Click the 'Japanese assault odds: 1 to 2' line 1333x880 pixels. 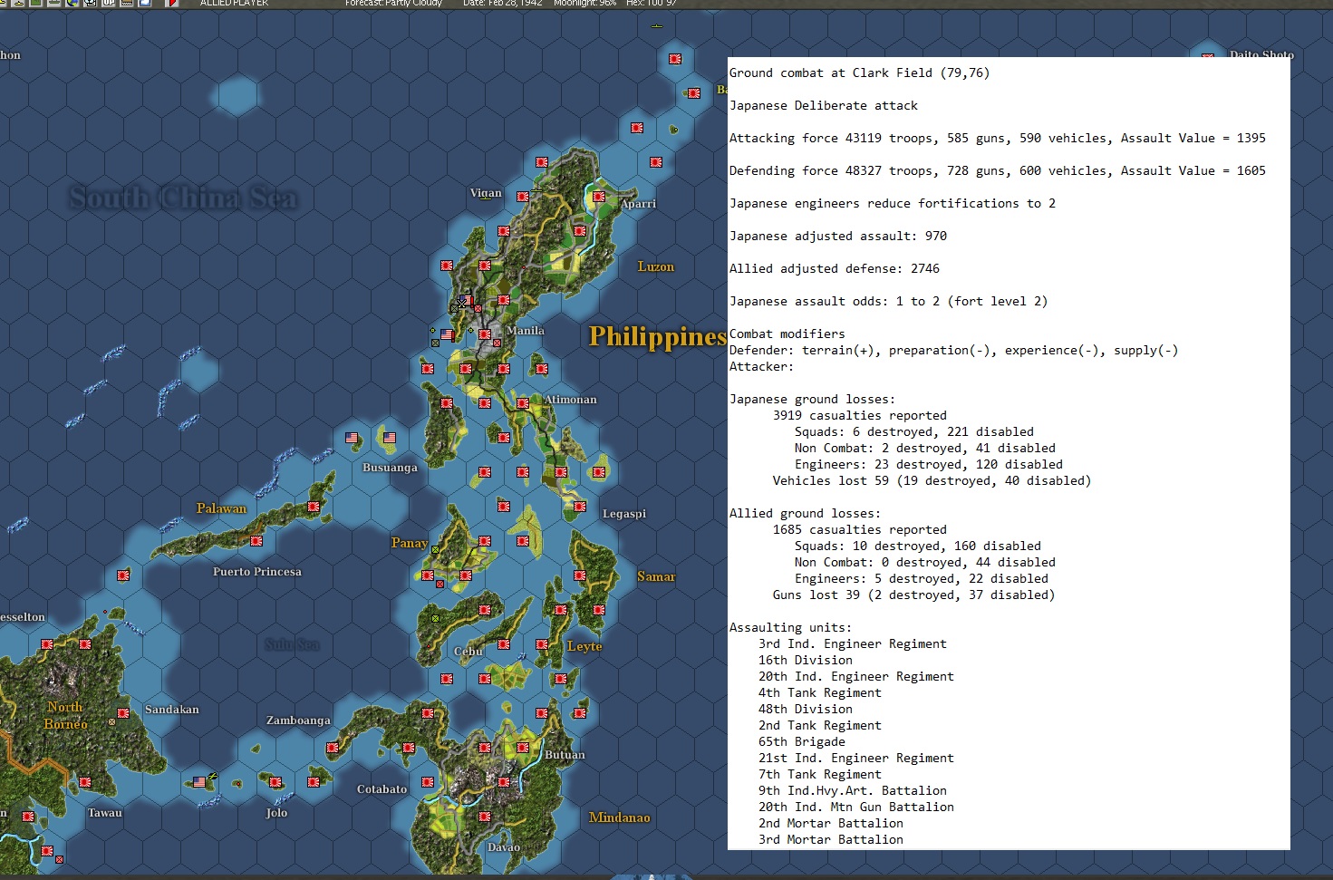889,302
